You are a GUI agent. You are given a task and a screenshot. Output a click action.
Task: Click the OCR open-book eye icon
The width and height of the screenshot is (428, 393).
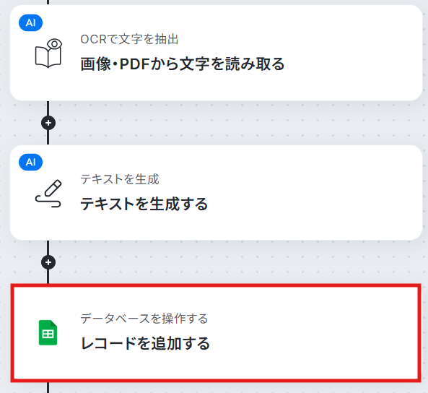(x=48, y=53)
